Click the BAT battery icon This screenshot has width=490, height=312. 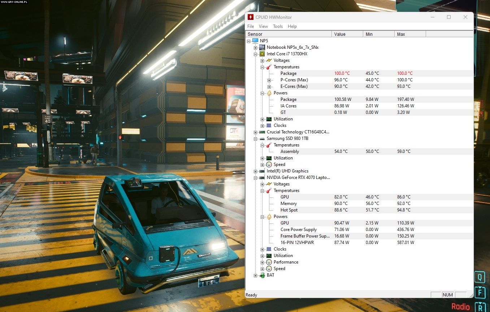coord(262,275)
